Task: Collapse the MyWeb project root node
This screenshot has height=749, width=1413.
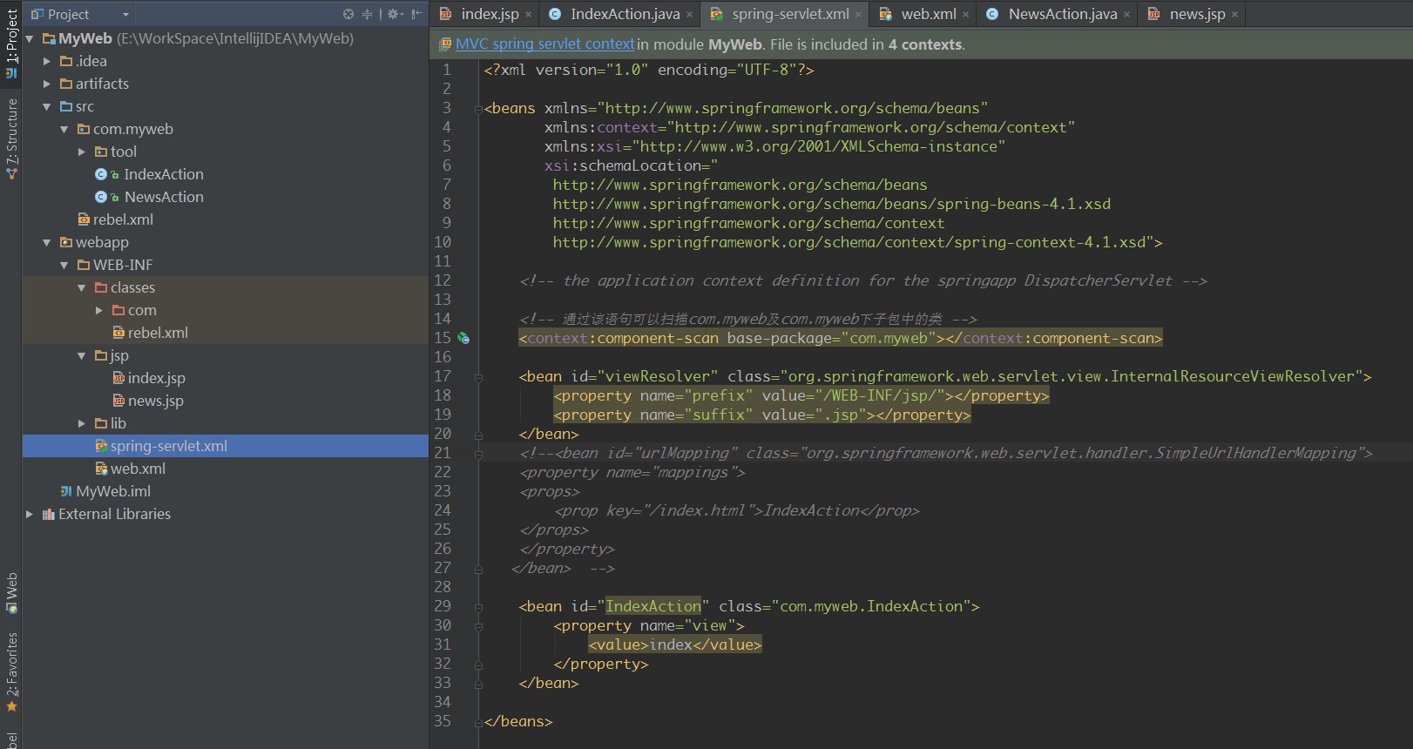Action: coord(30,38)
